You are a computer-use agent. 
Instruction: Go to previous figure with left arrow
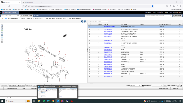pyautogui.click(x=82, y=21)
